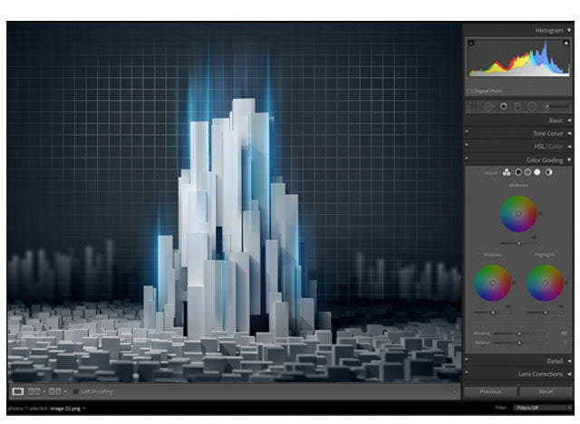Viewport: 580px width, 424px height.
Task: Click the Previous button
Action: pyautogui.click(x=490, y=391)
